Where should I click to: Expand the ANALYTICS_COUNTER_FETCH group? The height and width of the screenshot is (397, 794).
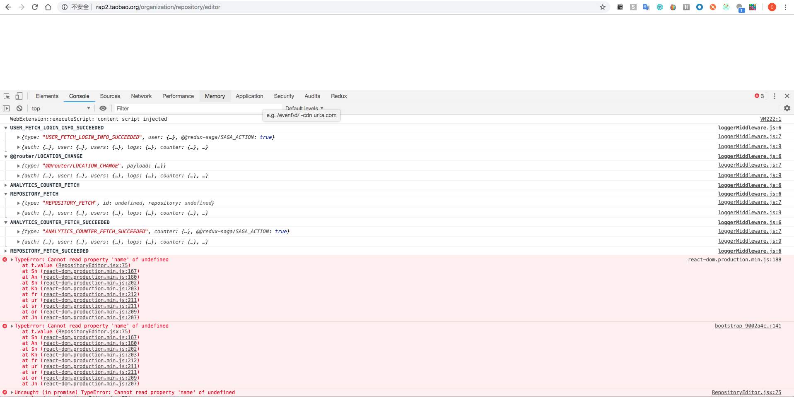6,185
